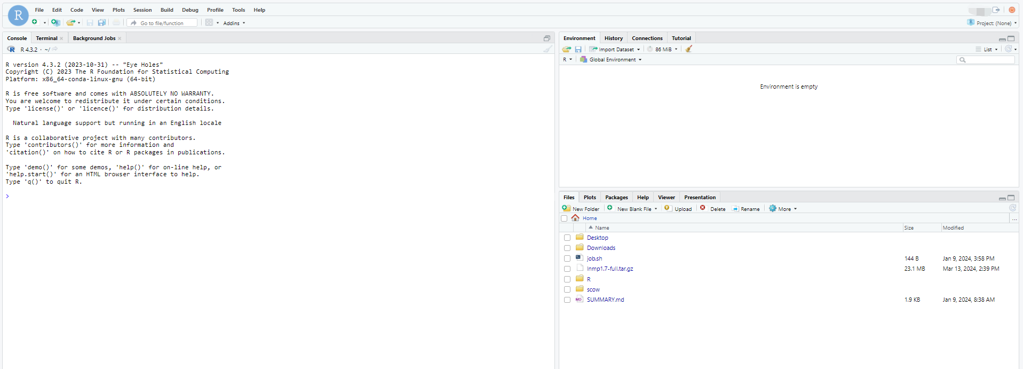1023x369 pixels.
Task: Open the R language selector dropdown
Action: [x=567, y=59]
